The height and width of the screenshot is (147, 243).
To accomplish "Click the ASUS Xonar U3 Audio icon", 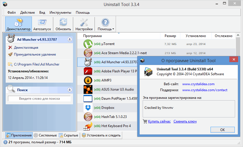I will [88, 89].
